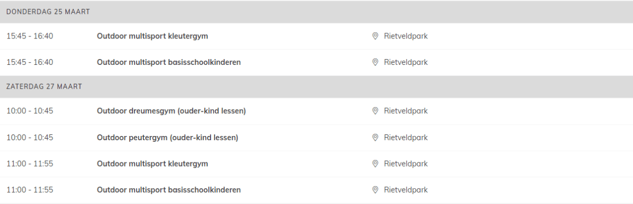This screenshot has width=633, height=204.
Task: Click 10:00 - 10:45 time of dreumesgym
Action: [30, 111]
